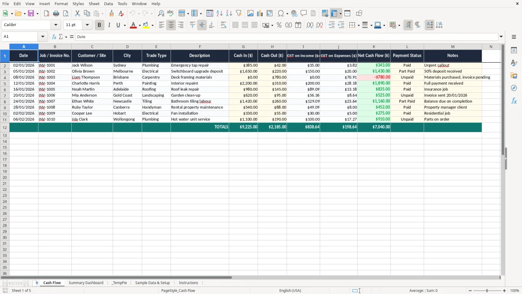Toggle Align Right

pos(181,25)
